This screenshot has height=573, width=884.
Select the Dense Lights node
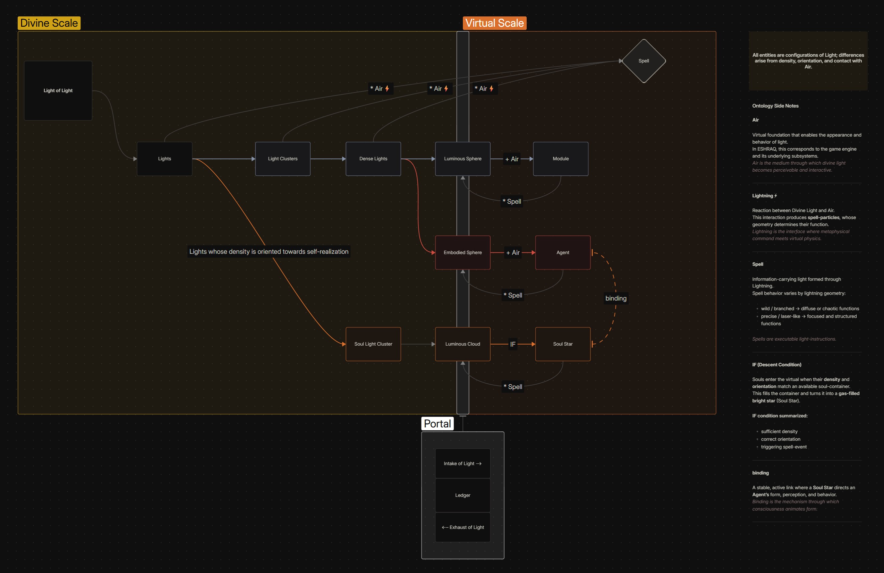coord(373,159)
